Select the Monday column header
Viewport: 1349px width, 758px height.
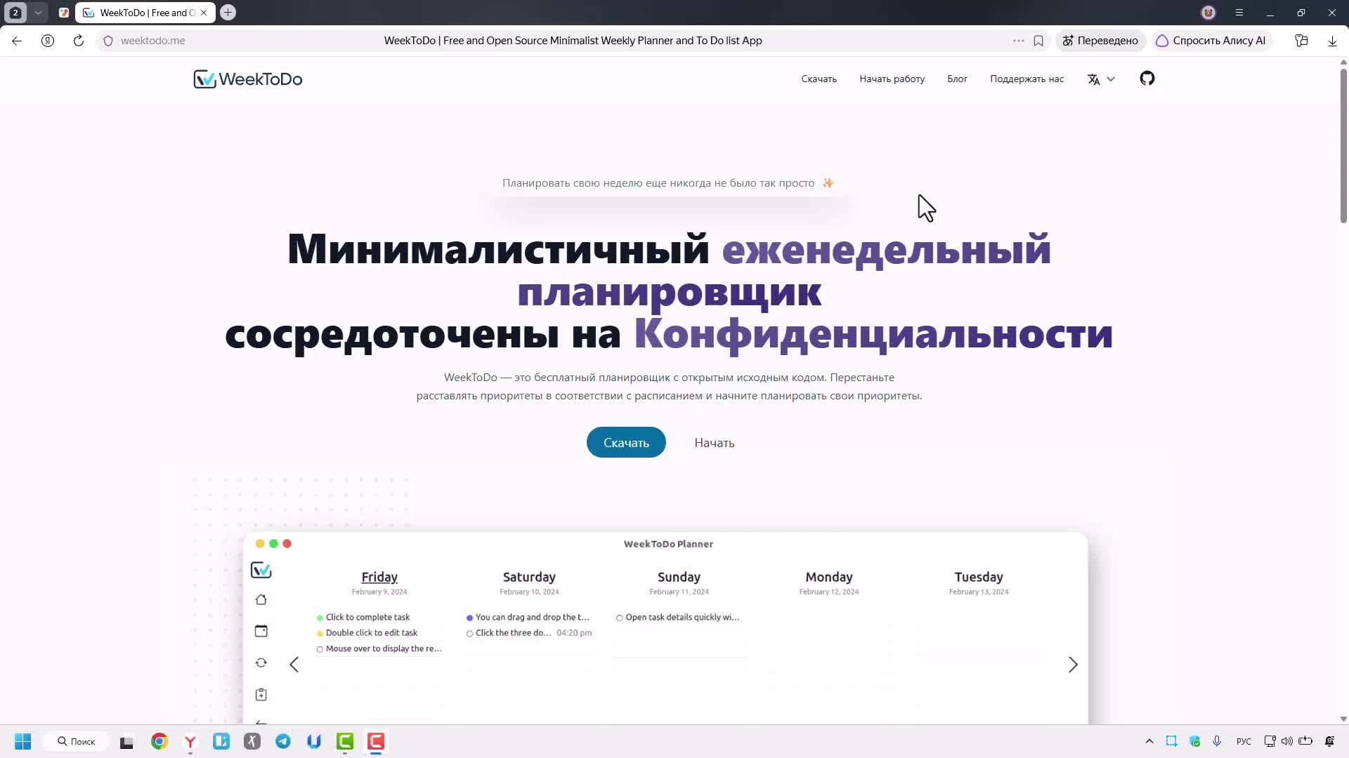(x=829, y=577)
